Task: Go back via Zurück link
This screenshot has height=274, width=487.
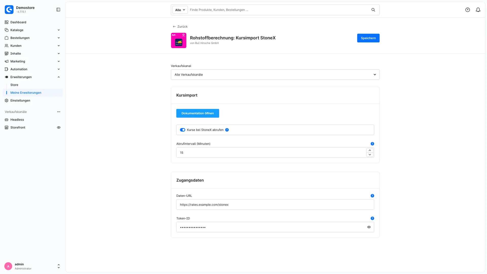Action: 180,27
